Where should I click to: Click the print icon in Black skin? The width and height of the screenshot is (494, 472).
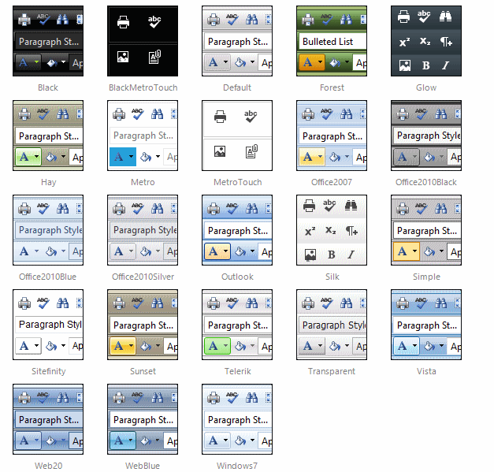24,20
